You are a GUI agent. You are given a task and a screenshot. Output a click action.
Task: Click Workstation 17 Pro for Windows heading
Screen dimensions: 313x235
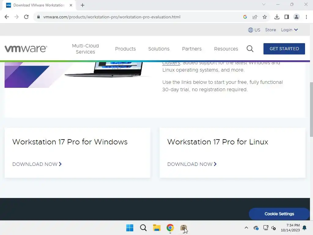click(x=70, y=142)
